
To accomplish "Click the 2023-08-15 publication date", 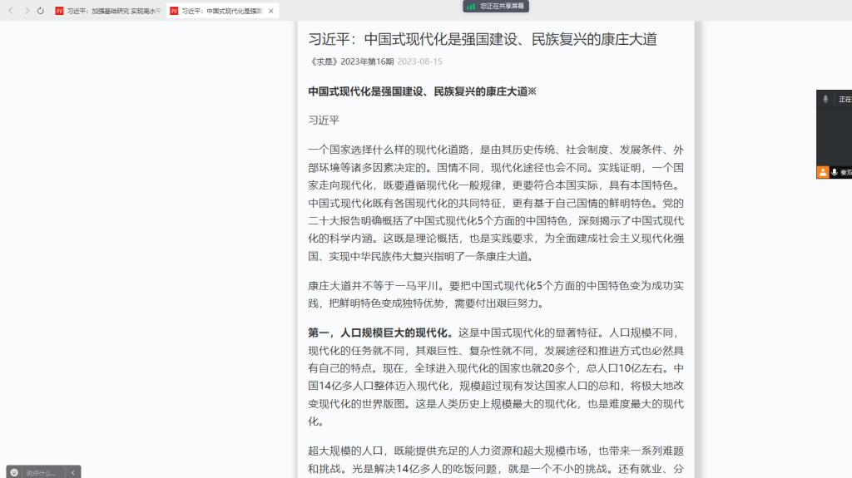I will pyautogui.click(x=419, y=62).
